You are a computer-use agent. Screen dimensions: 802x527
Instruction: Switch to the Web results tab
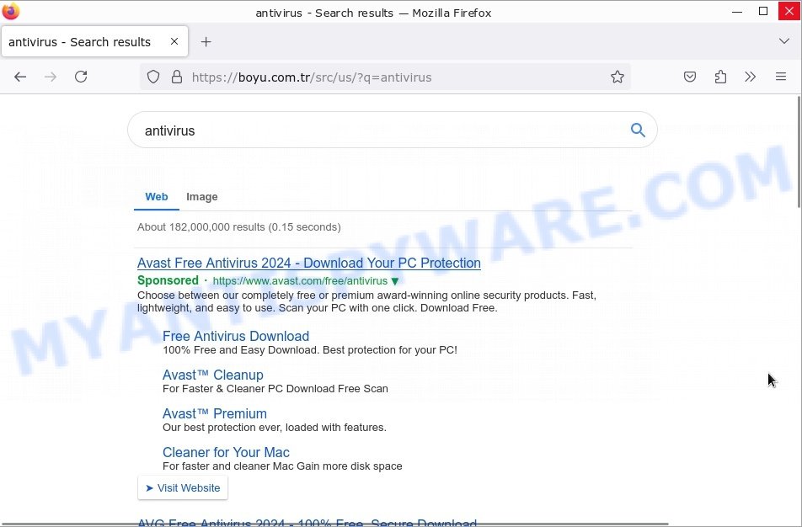(157, 197)
